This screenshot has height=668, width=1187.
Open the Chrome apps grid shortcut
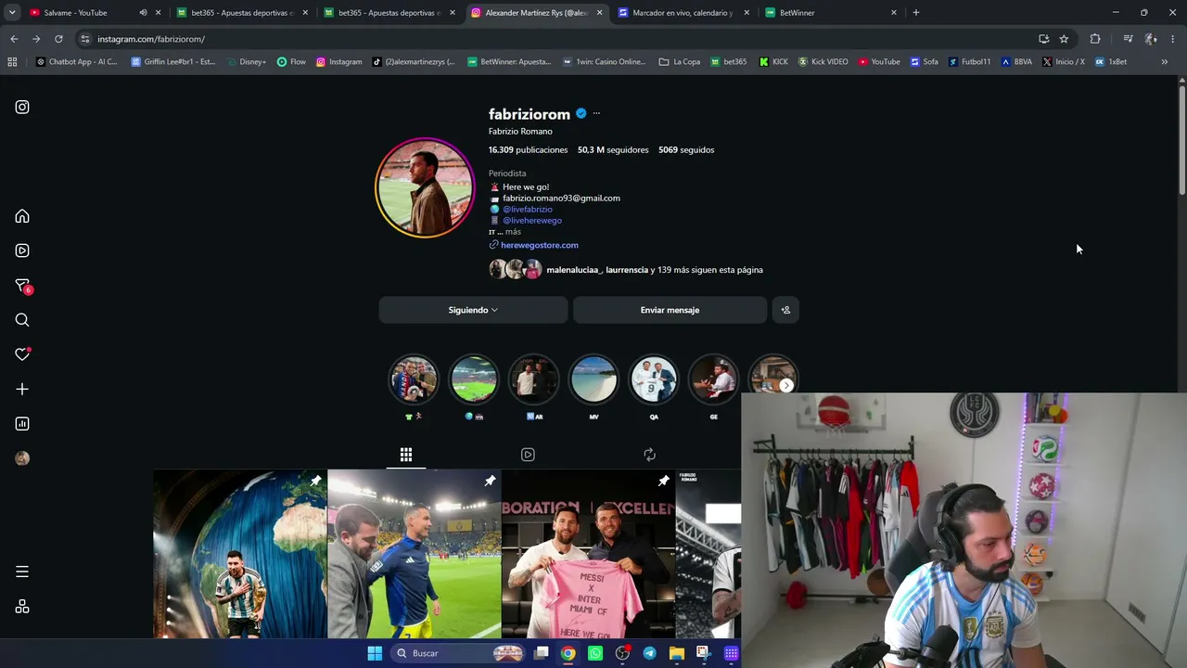click(12, 62)
